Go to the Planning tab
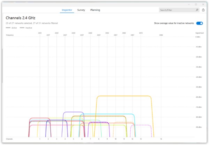Screen dimensions: 209x145 click(95, 10)
